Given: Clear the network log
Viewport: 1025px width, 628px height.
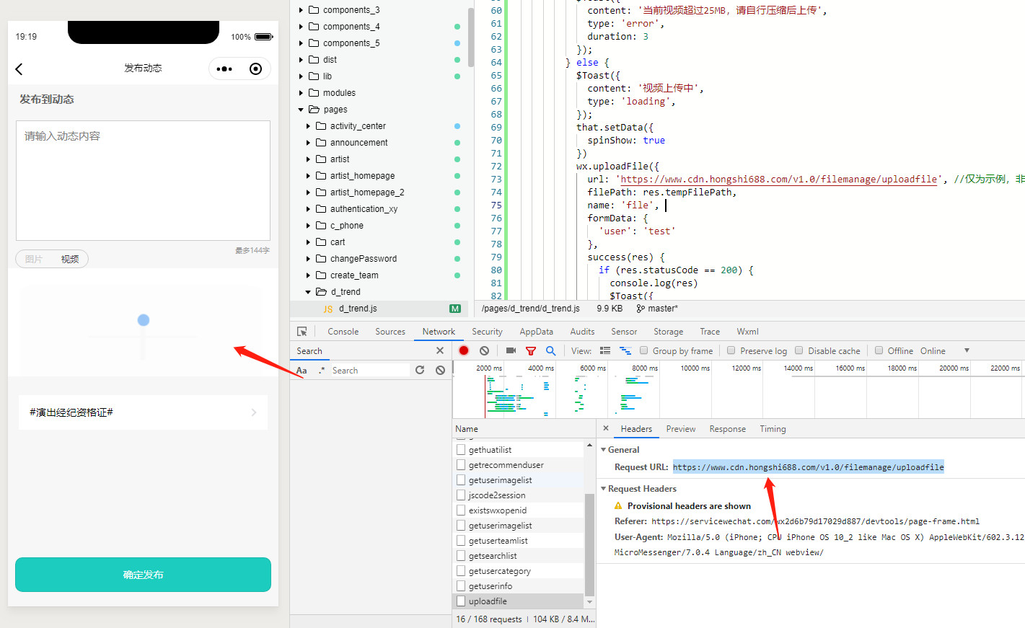Looking at the screenshot, I should (x=485, y=350).
